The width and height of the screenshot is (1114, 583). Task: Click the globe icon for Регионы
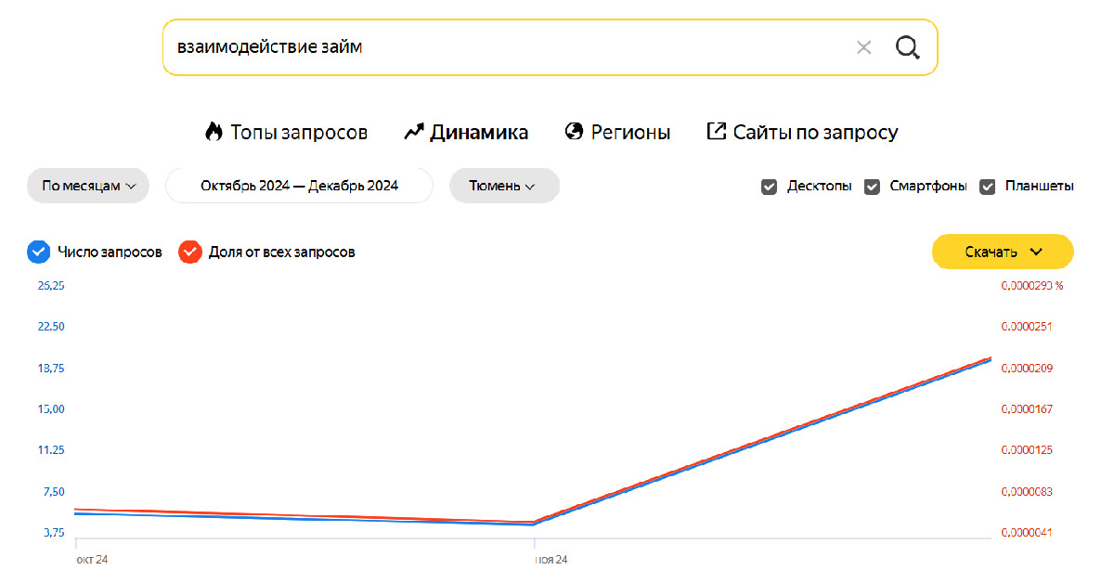click(x=574, y=132)
